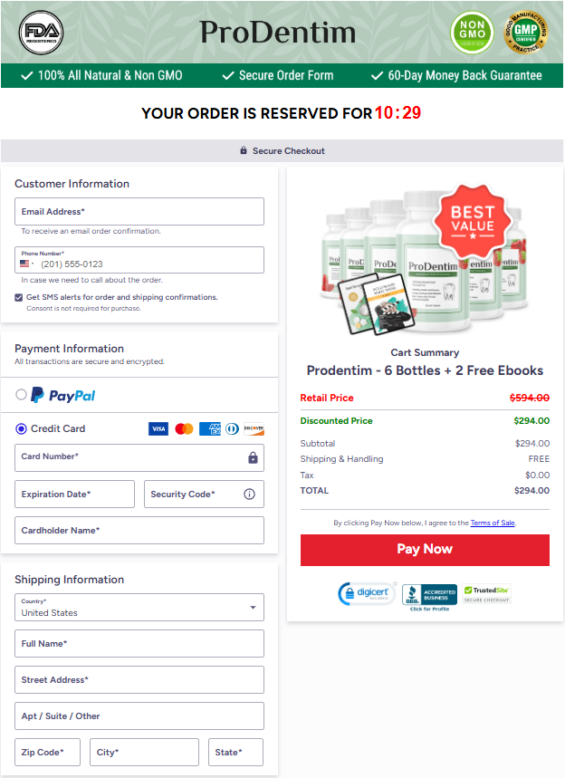Open the Terms of Sale link
Viewport: 565px width, 778px height.
pos(493,523)
